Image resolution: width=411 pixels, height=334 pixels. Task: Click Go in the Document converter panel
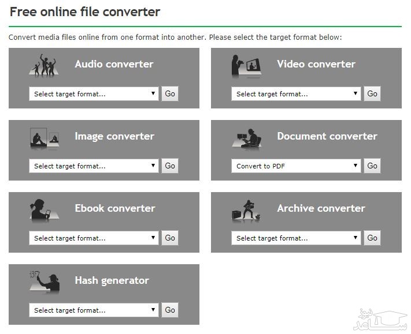372,166
